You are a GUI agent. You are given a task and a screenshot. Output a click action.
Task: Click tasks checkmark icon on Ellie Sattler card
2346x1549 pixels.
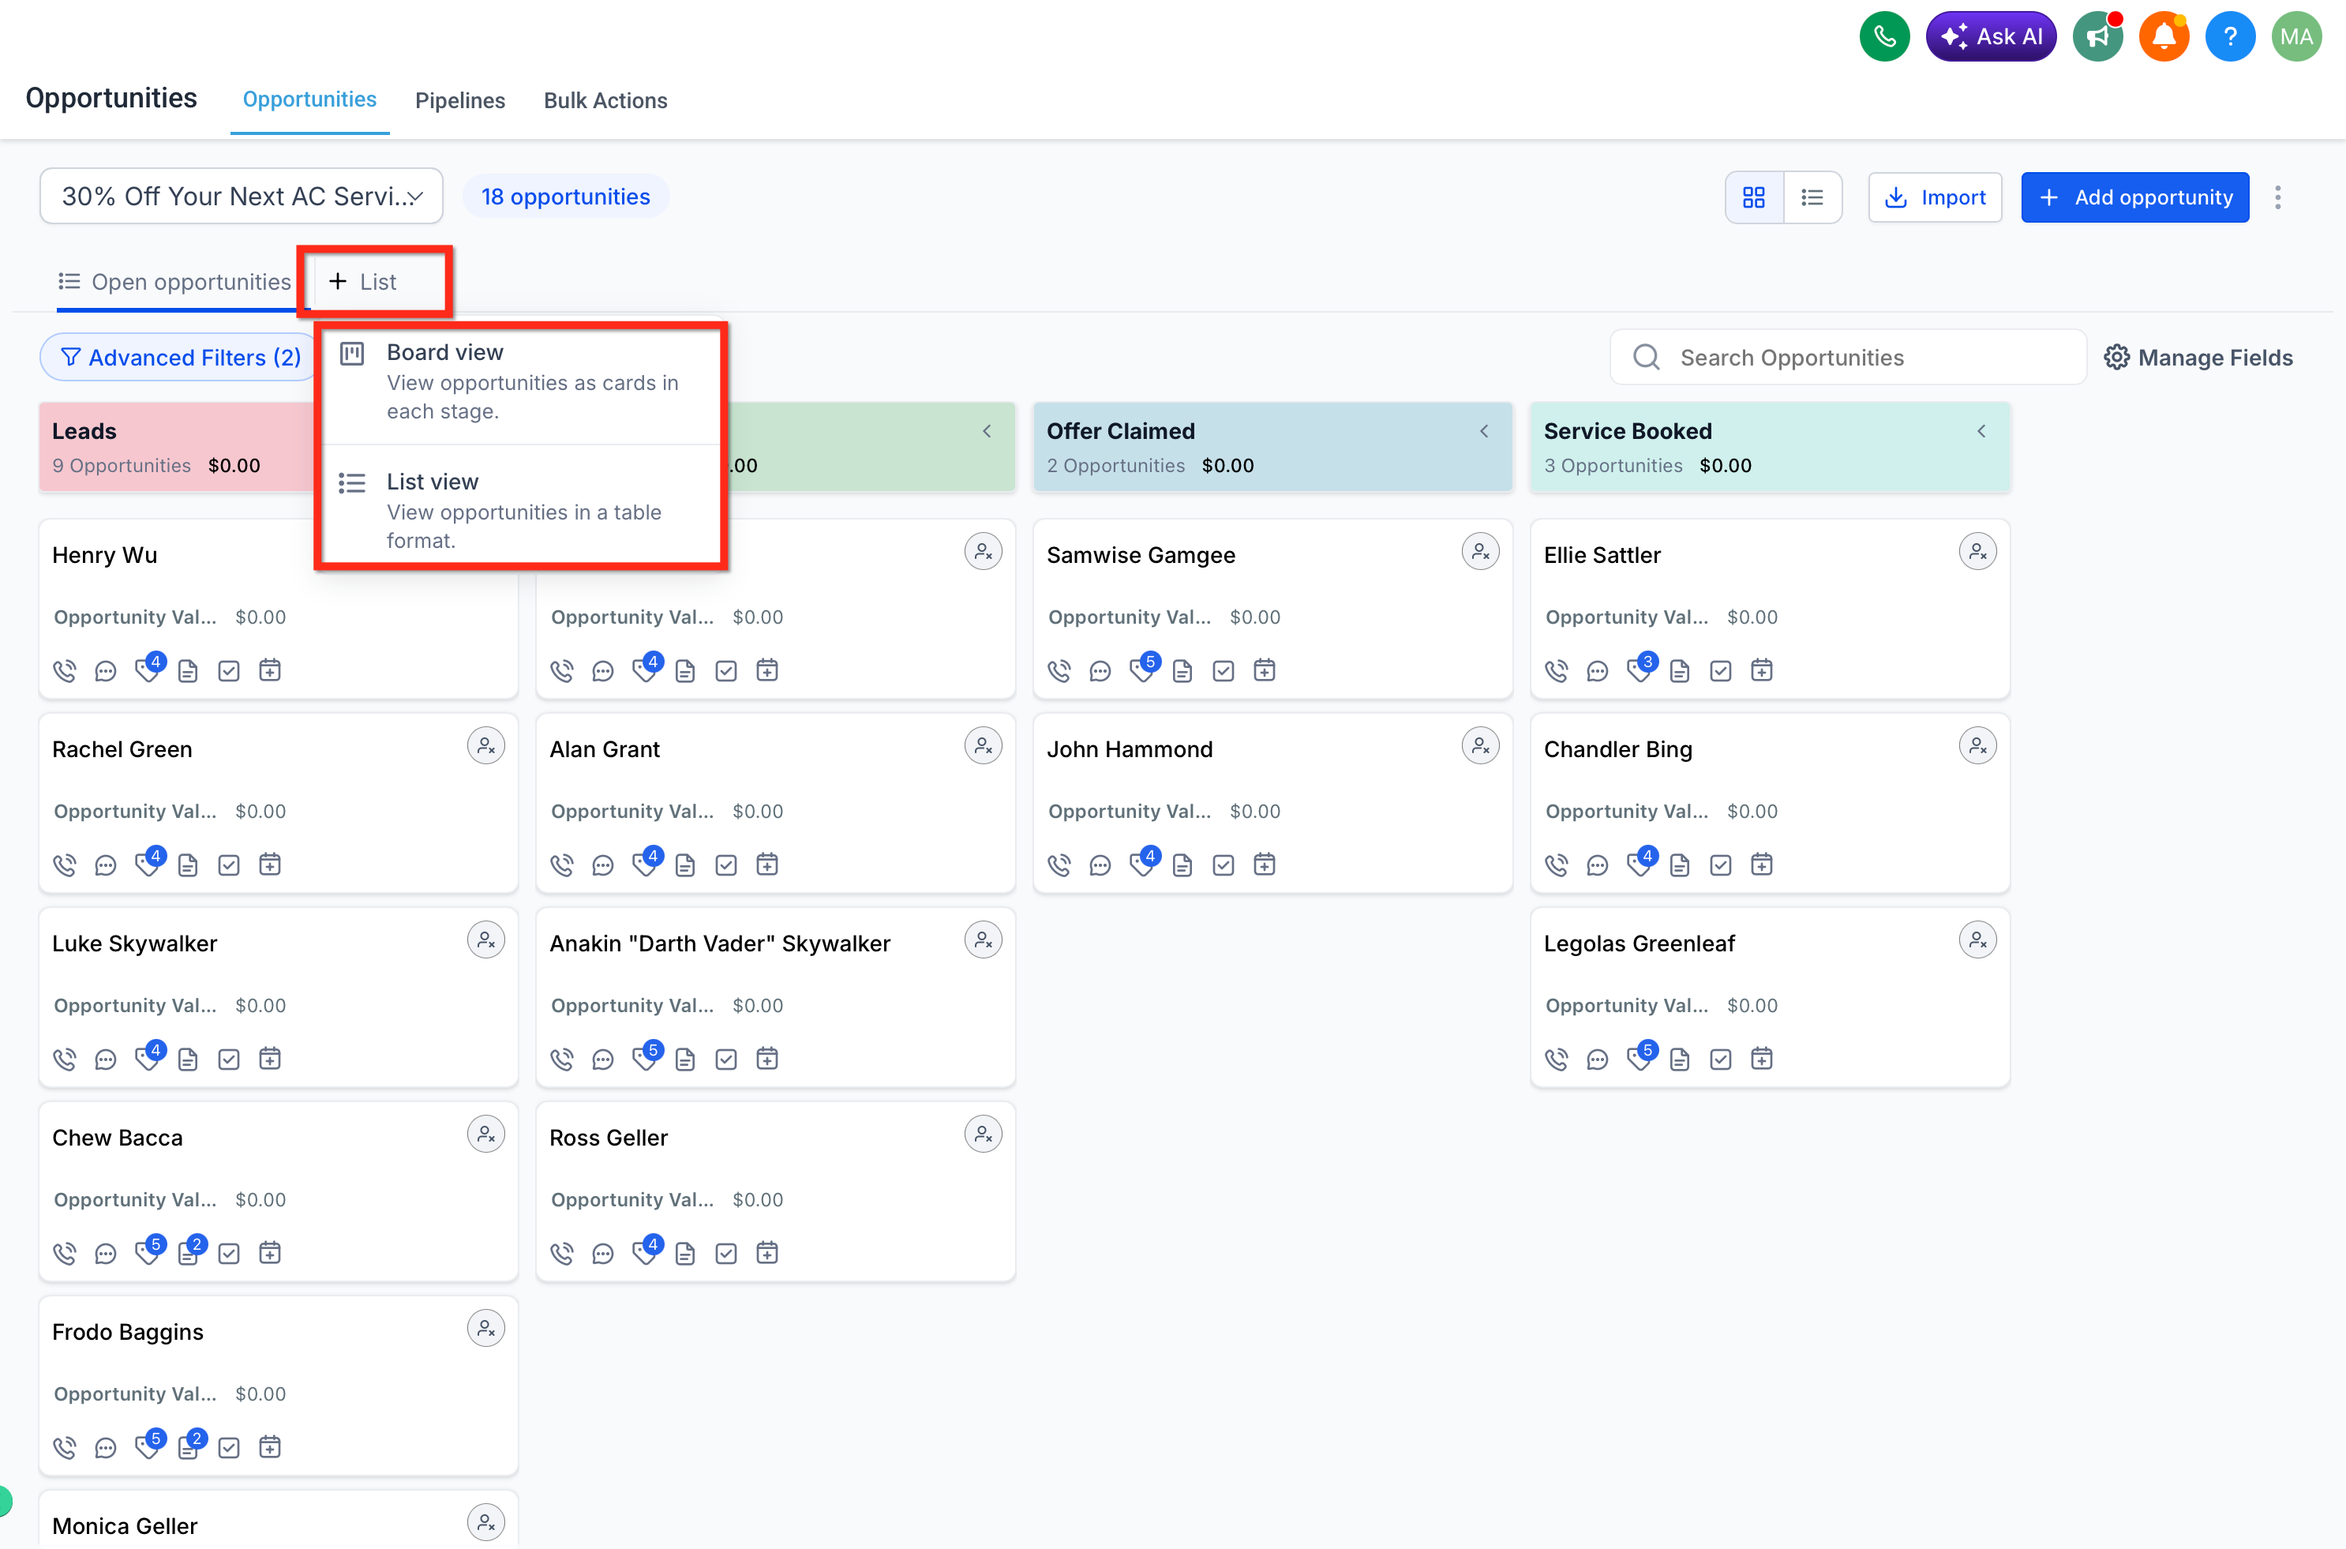[x=1721, y=671]
